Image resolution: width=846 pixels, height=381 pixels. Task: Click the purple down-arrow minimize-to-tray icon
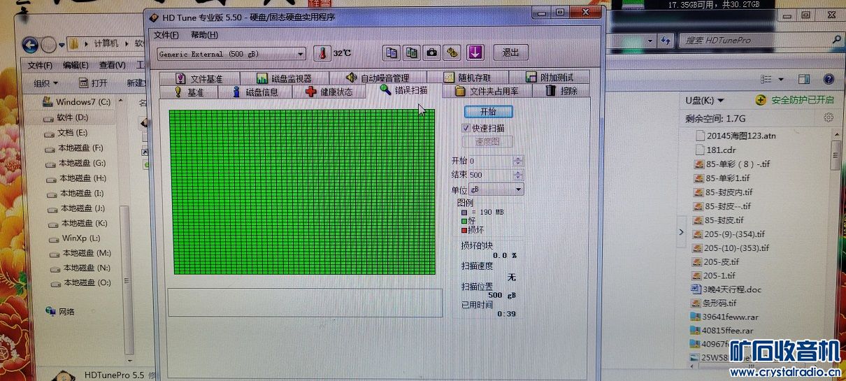475,52
